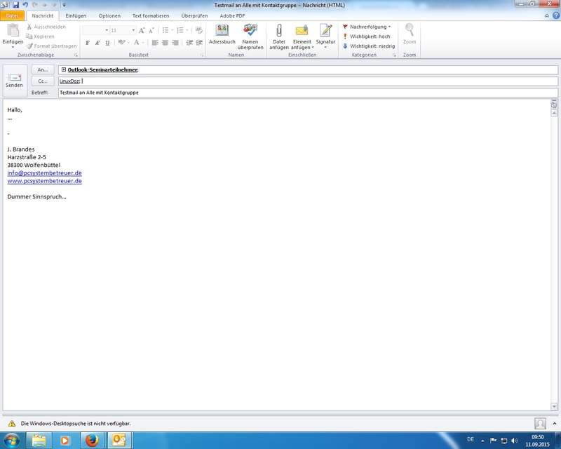
Task: Switch to the Adobe PDF tab
Action: coord(232,15)
